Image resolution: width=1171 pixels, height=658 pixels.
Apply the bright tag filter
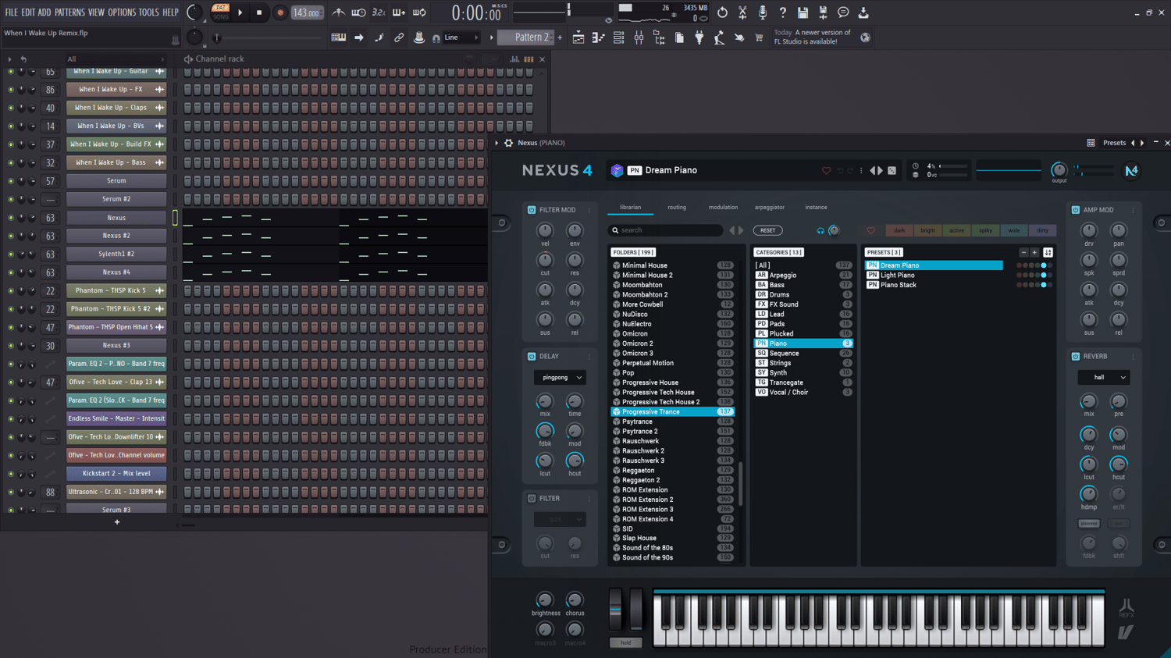click(927, 230)
